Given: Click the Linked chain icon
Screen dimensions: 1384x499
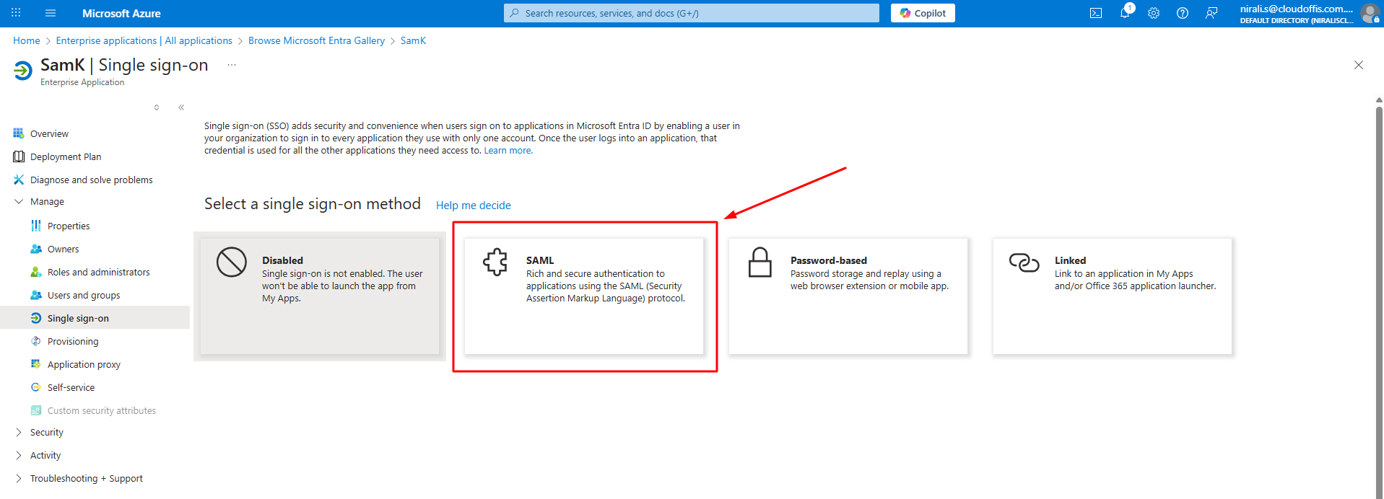Looking at the screenshot, I should click(x=1024, y=262).
